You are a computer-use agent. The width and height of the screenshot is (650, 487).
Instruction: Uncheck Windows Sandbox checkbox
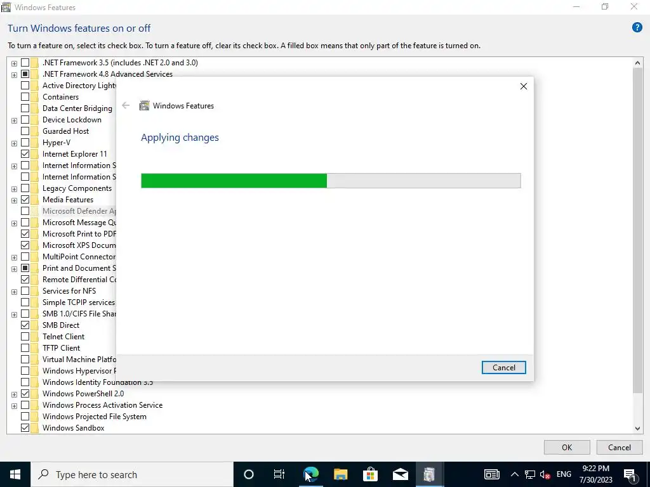(x=25, y=428)
